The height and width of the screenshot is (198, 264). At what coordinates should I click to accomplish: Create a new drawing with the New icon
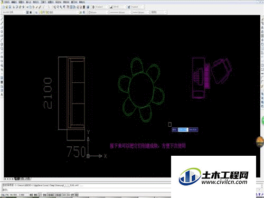point(3,7)
